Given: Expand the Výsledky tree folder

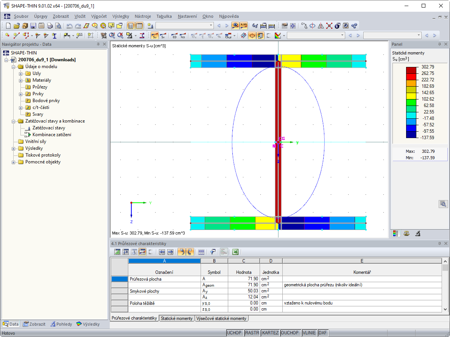Looking at the screenshot, I should click(14, 148).
